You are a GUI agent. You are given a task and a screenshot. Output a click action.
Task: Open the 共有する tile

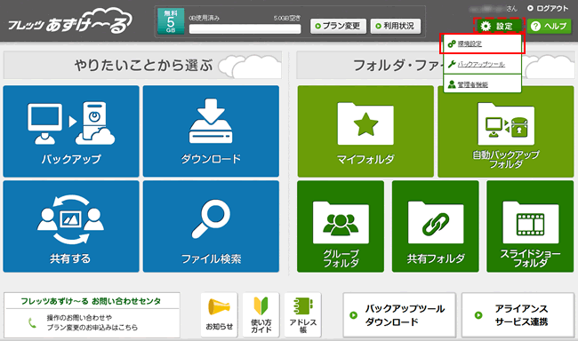(x=71, y=226)
